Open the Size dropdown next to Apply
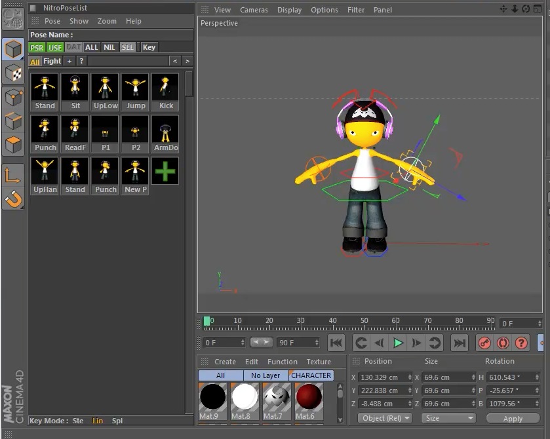 [x=448, y=418]
